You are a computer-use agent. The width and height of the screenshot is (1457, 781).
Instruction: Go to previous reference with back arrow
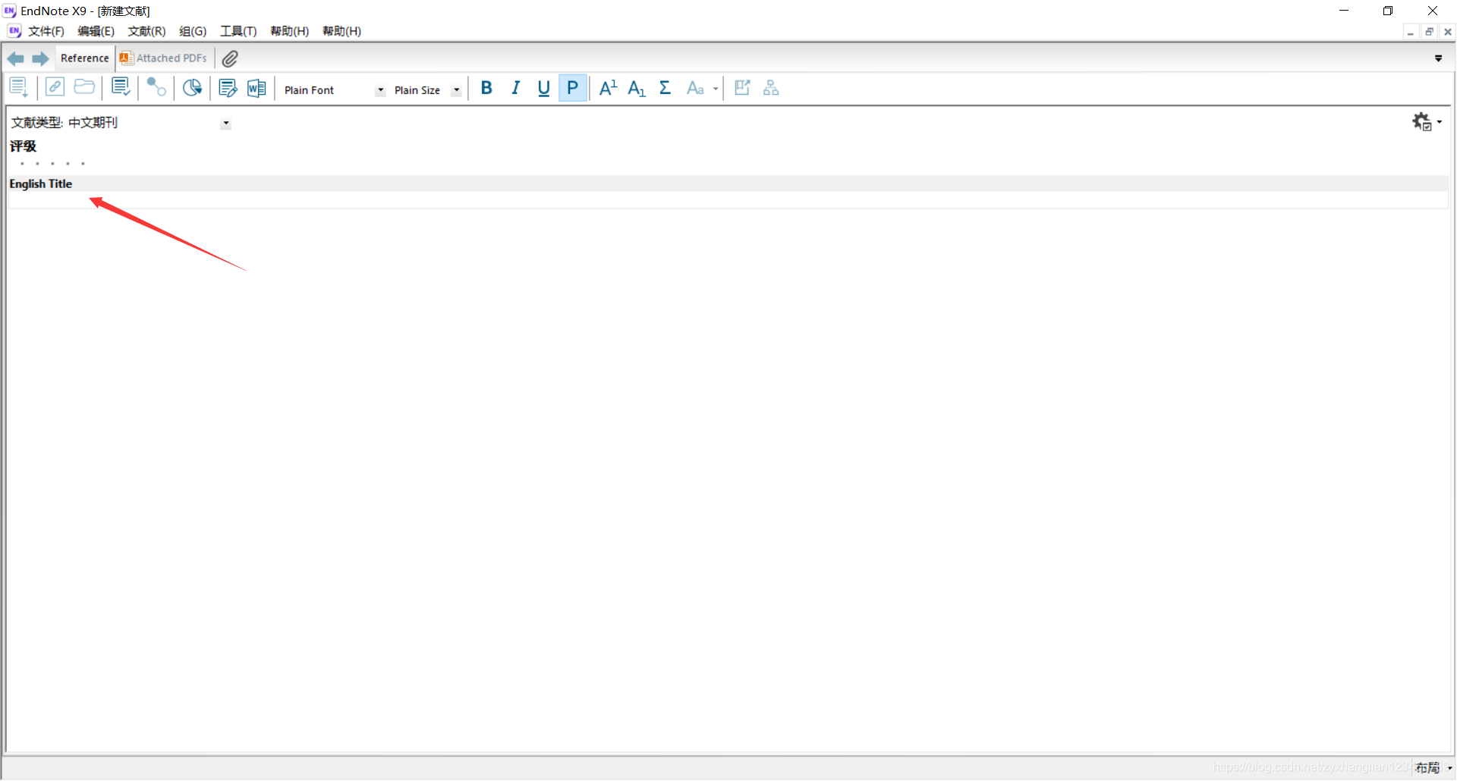[15, 58]
